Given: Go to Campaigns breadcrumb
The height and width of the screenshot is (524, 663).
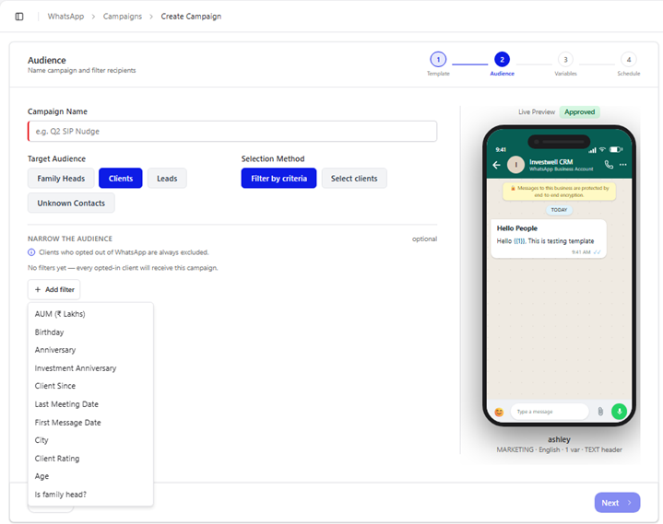Looking at the screenshot, I should pos(123,17).
